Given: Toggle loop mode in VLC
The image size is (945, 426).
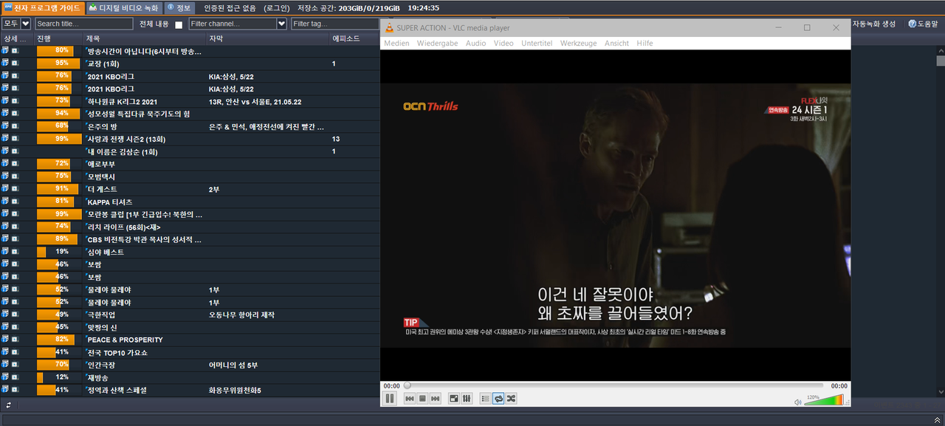Looking at the screenshot, I should 498,399.
